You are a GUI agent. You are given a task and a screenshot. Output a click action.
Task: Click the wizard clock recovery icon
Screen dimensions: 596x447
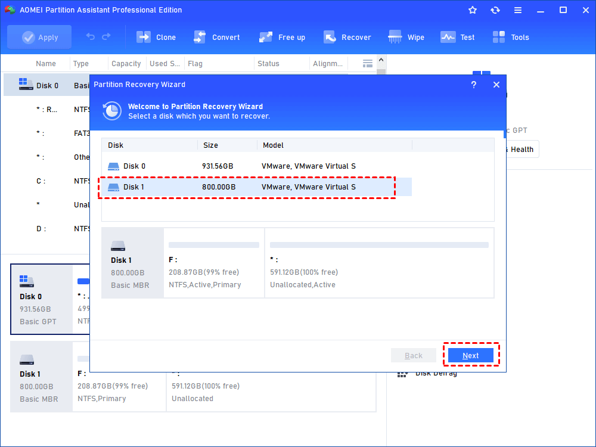click(112, 111)
